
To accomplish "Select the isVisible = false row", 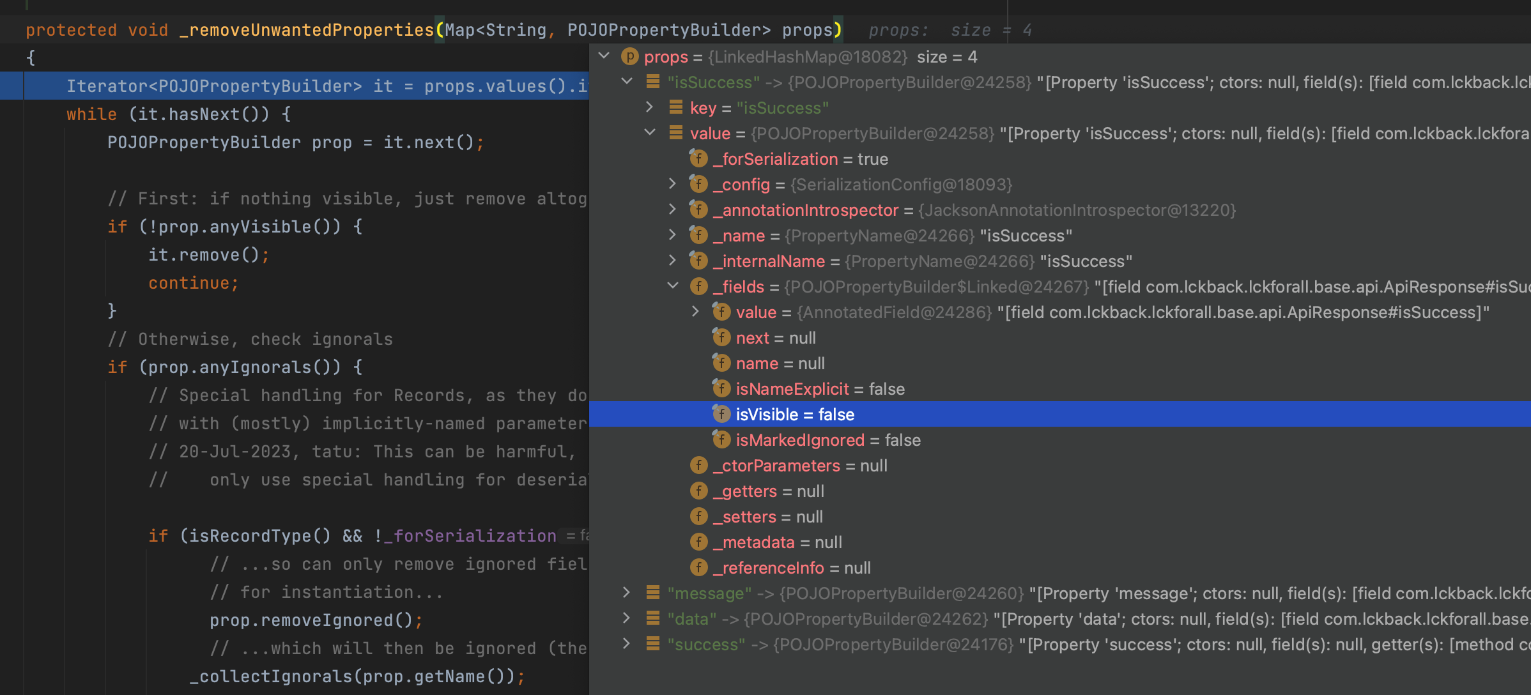I will click(x=795, y=415).
